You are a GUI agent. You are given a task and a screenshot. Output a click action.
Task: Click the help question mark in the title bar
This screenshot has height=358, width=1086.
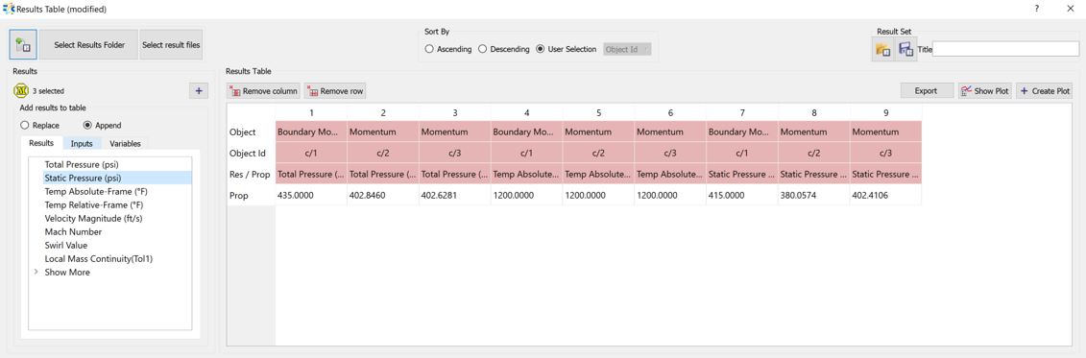coord(1036,9)
